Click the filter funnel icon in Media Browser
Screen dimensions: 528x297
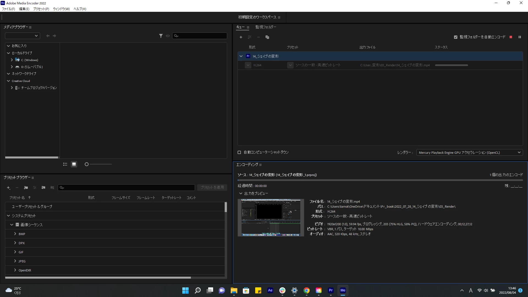click(x=161, y=36)
